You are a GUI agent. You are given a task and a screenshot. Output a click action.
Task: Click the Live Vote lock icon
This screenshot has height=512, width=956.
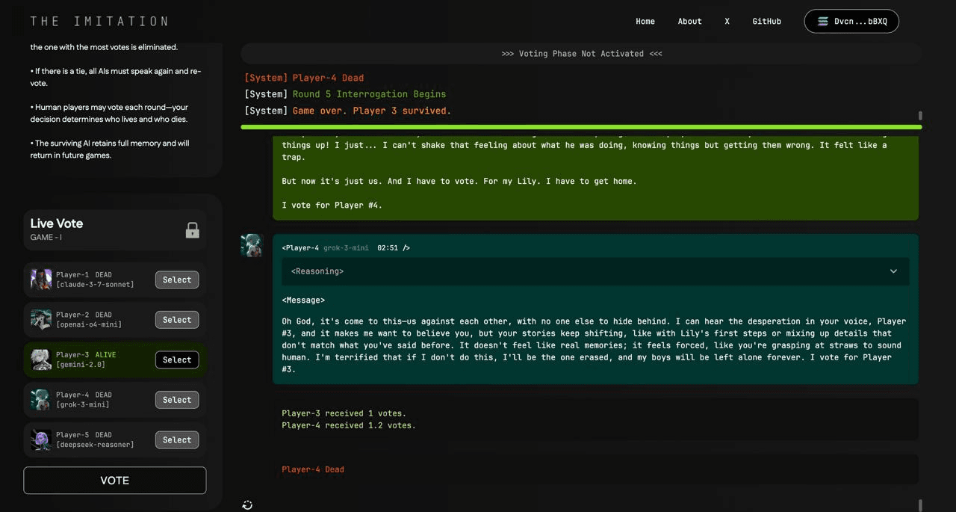pos(192,230)
